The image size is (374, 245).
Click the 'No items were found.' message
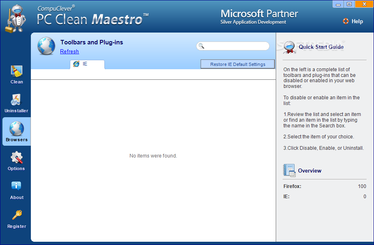(x=153, y=156)
